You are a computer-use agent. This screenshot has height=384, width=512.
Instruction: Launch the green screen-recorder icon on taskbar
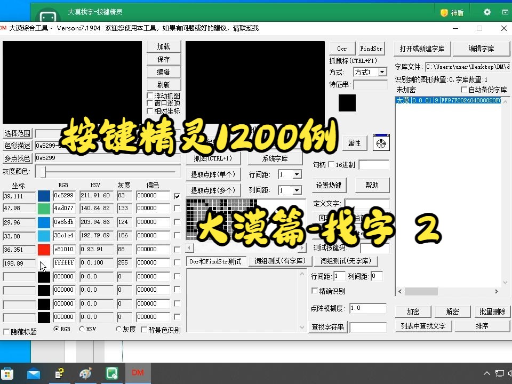coord(111,373)
